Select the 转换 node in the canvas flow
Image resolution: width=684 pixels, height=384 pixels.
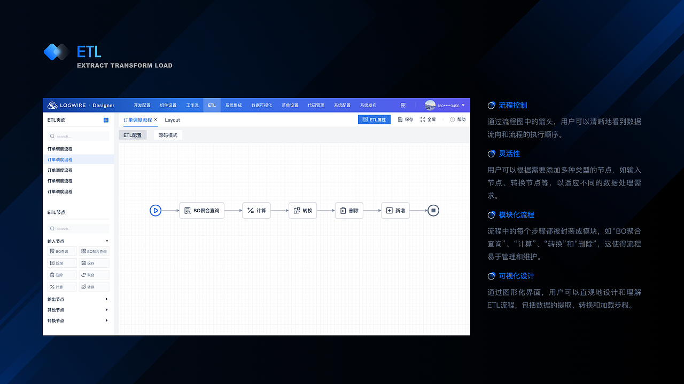click(x=303, y=211)
